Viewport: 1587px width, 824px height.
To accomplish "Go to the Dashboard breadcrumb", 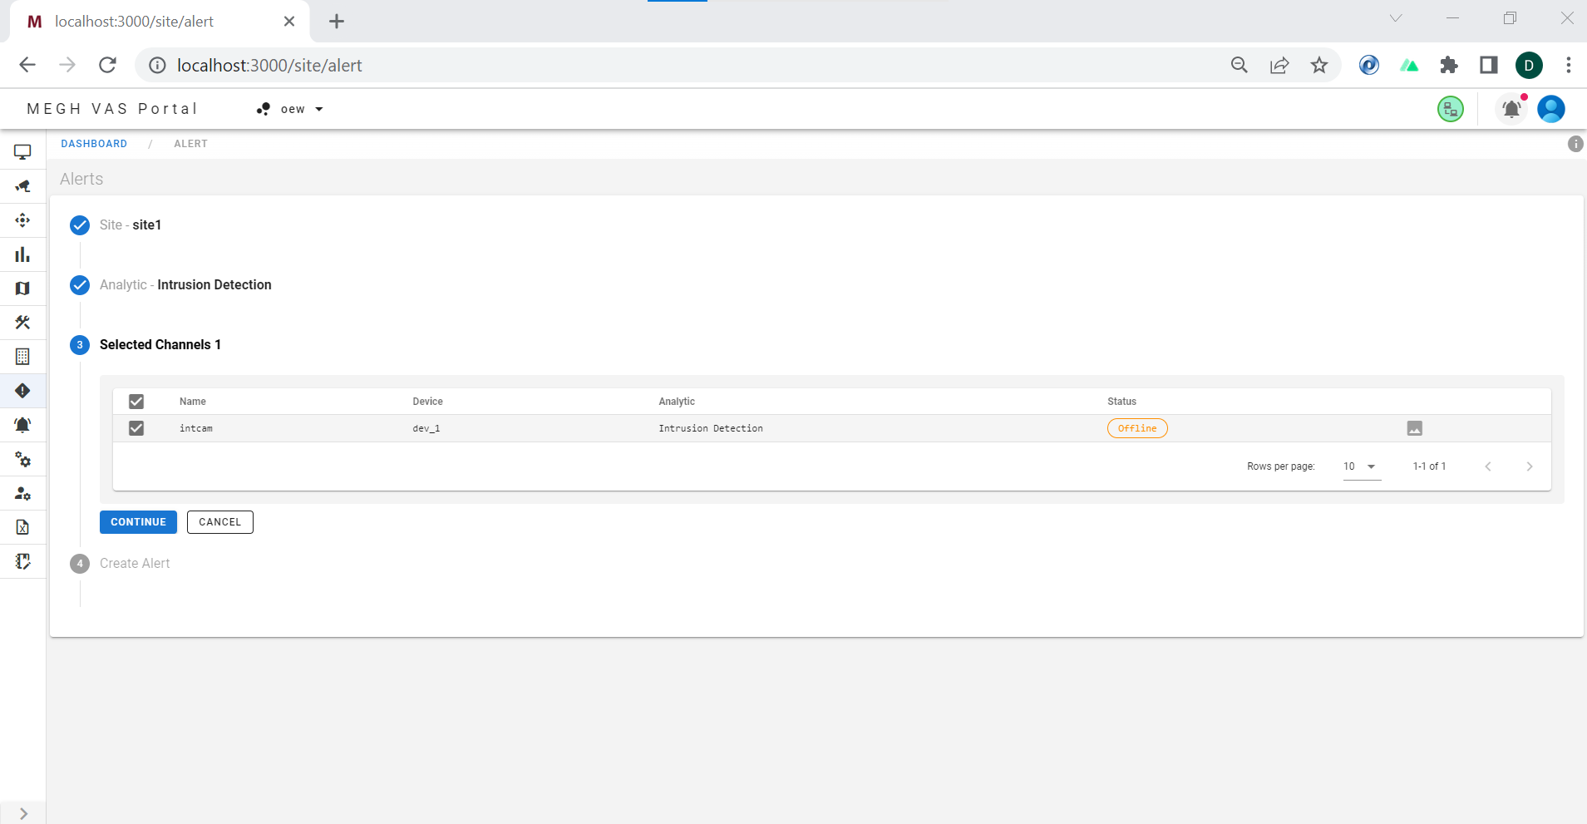I will tap(94, 144).
